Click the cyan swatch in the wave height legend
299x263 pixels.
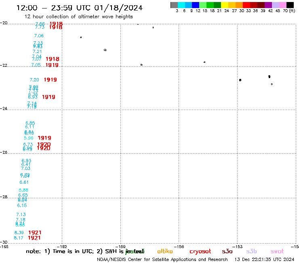(181, 5)
